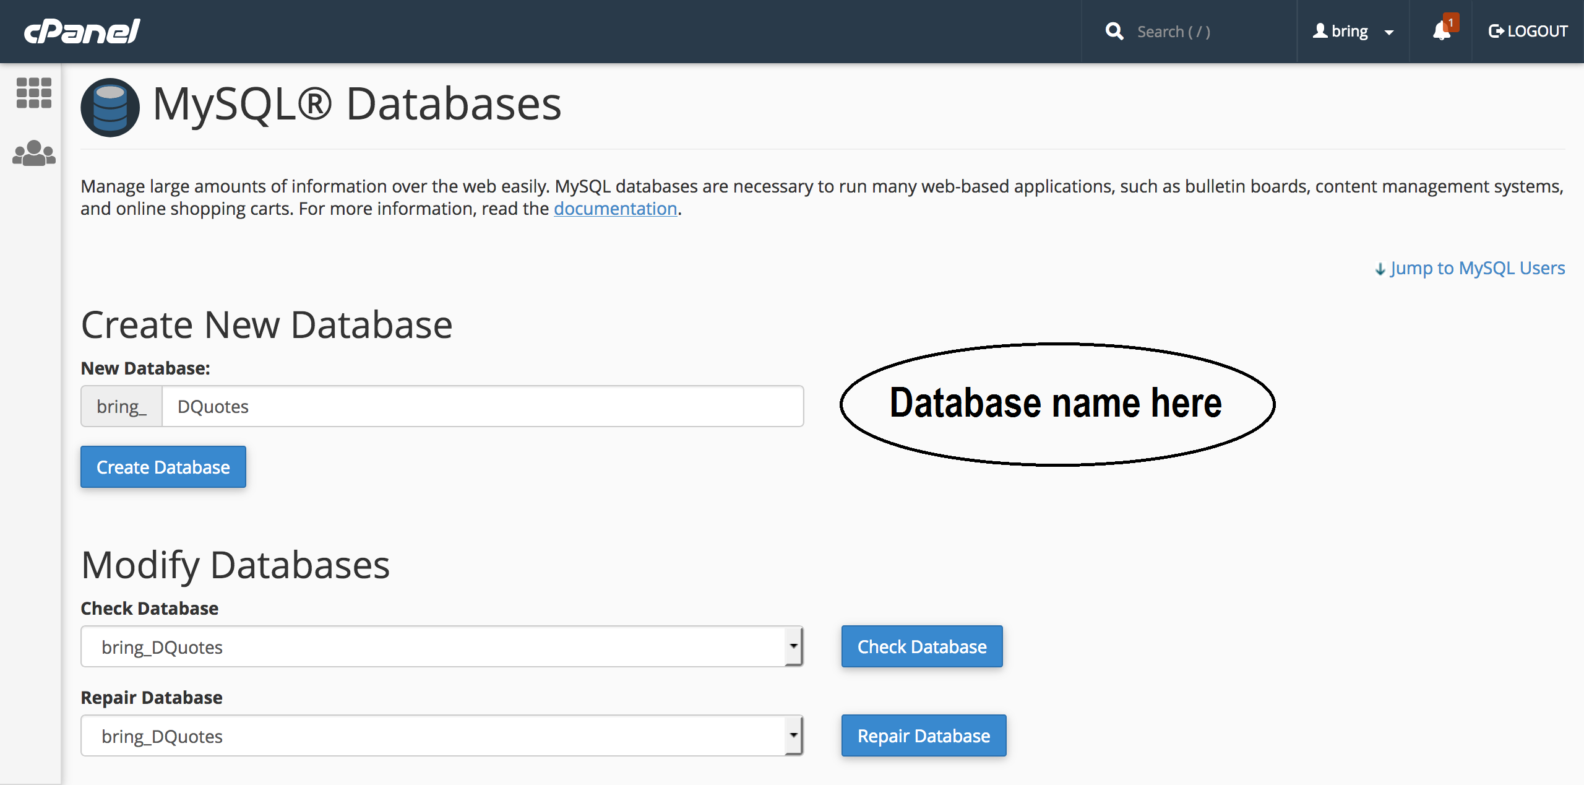The height and width of the screenshot is (785, 1584).
Task: Open the home grid icon in sidebar
Action: click(33, 93)
